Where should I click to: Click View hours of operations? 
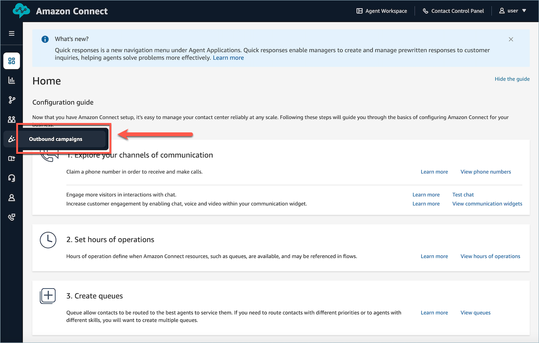point(490,256)
